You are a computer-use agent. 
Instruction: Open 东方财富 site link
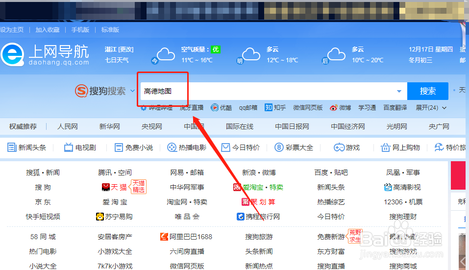pyautogui.click(x=331, y=251)
